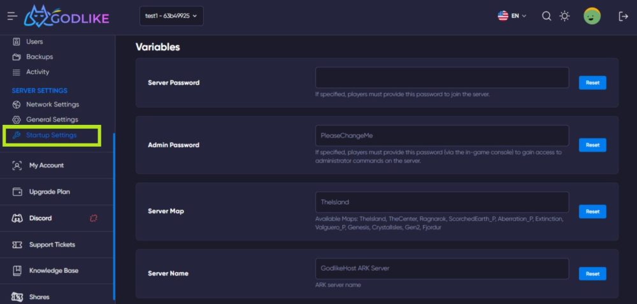Click the GODLIKE logo
This screenshot has width=637, height=304.
[66, 17]
